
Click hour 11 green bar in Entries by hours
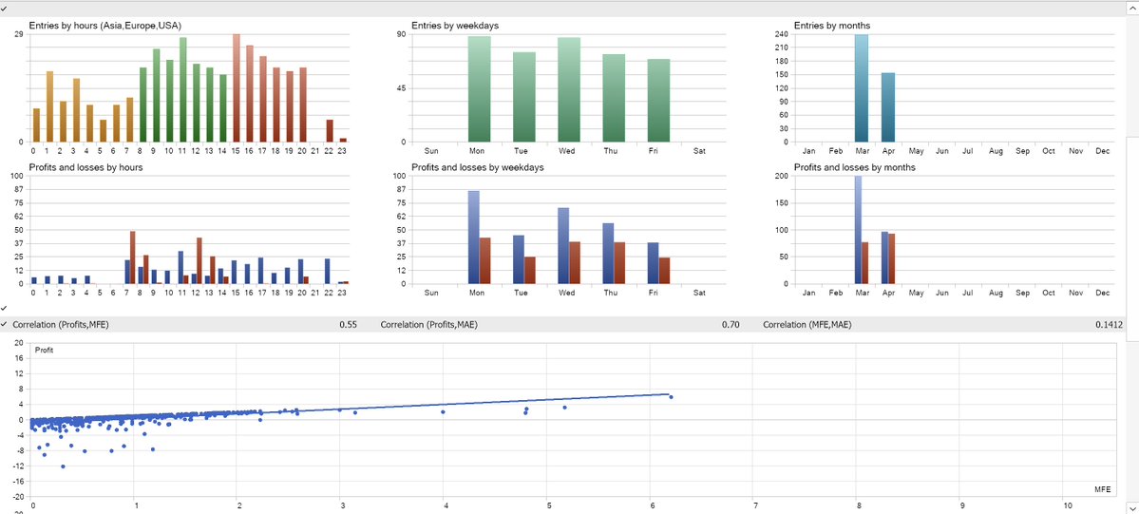click(x=183, y=89)
